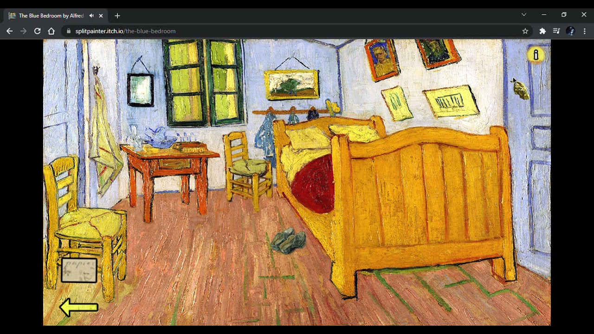Click the green window in painting
This screenshot has width=594, height=334.
pyautogui.click(x=204, y=83)
